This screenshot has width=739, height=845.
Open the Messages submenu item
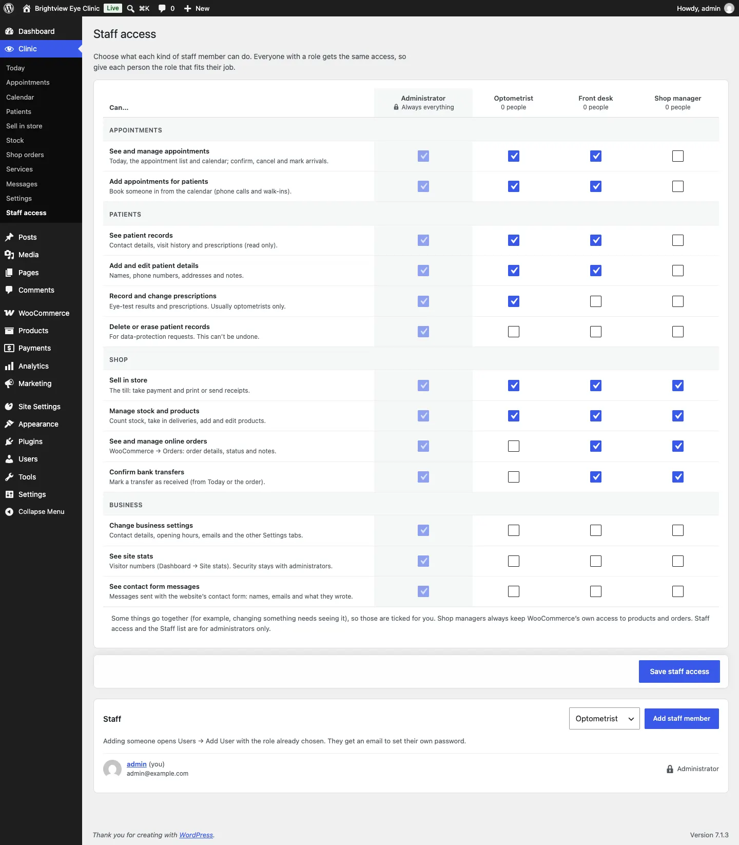(x=22, y=184)
